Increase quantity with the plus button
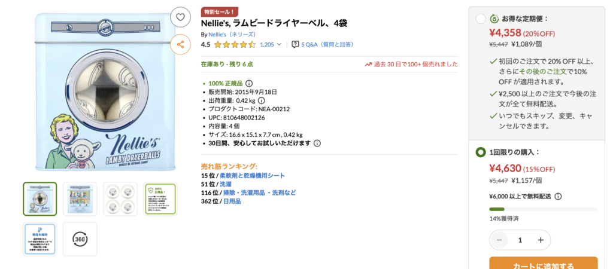This screenshot has width=613, height=269. [541, 240]
